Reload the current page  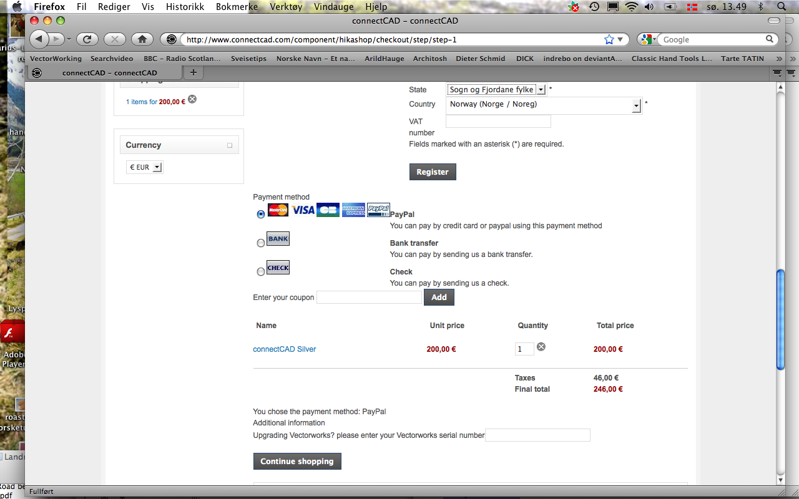[87, 39]
